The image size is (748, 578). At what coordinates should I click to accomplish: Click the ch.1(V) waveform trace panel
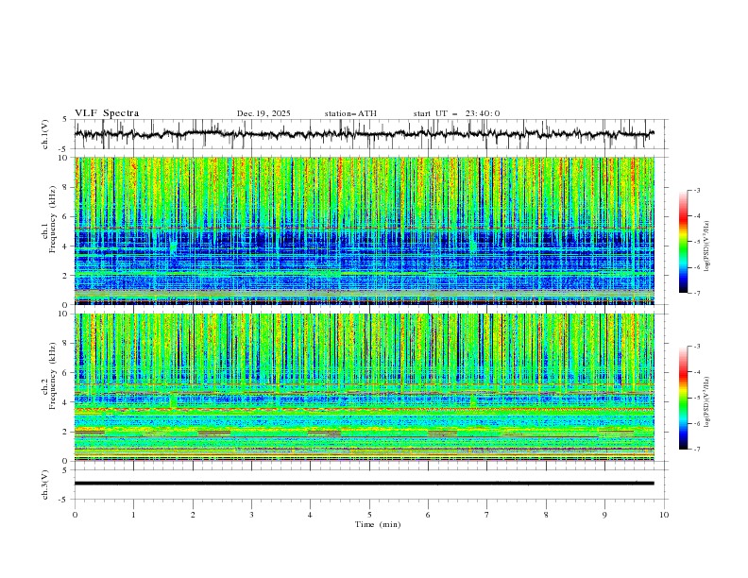pos(368,134)
